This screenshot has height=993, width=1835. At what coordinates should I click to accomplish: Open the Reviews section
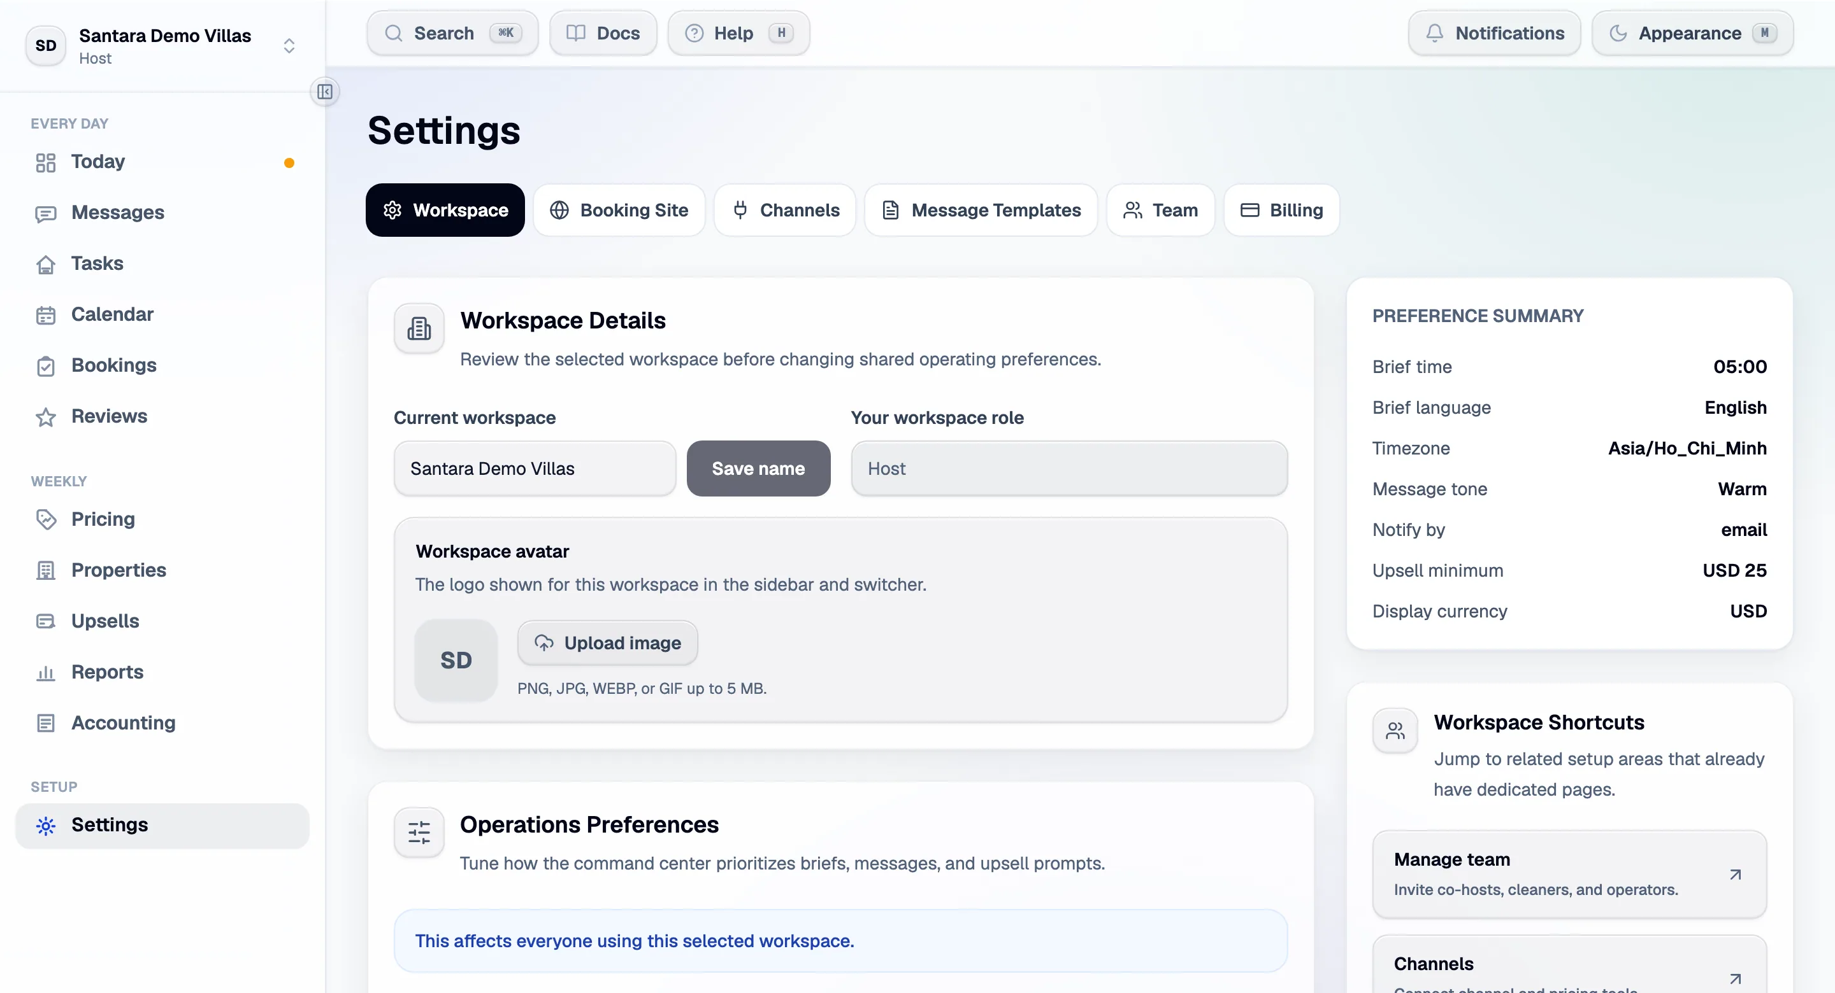coord(162,416)
